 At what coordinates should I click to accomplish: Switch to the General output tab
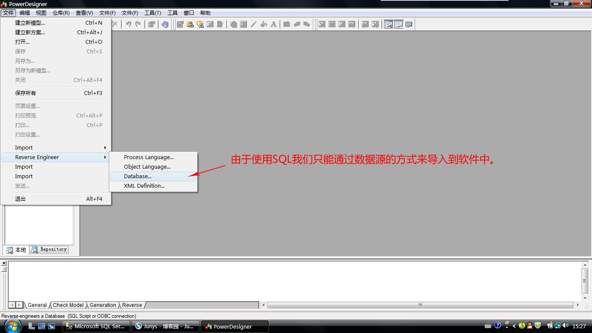[x=37, y=305]
